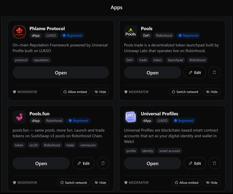Allow embed for Universal Profiles
The width and height of the screenshot is (233, 194).
pyautogui.click(x=186, y=183)
